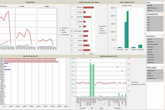
Task: Click the Marketing as Pct of Sales legend entry
Action: [138, 84]
